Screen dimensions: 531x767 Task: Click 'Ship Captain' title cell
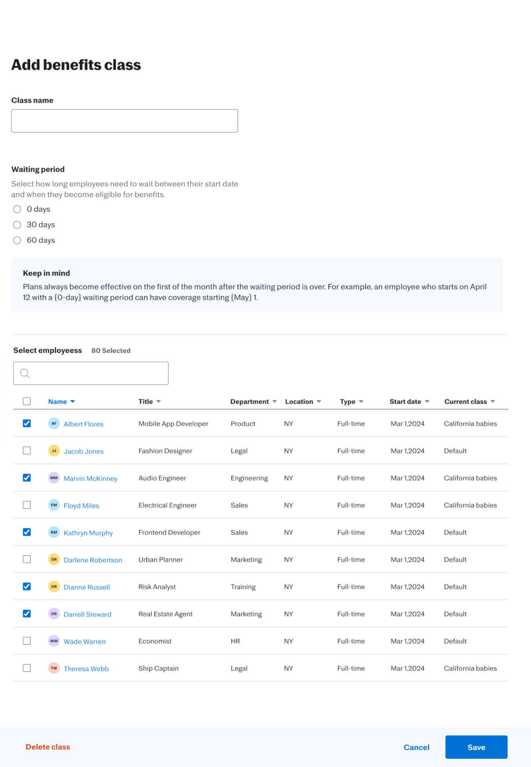click(x=158, y=668)
